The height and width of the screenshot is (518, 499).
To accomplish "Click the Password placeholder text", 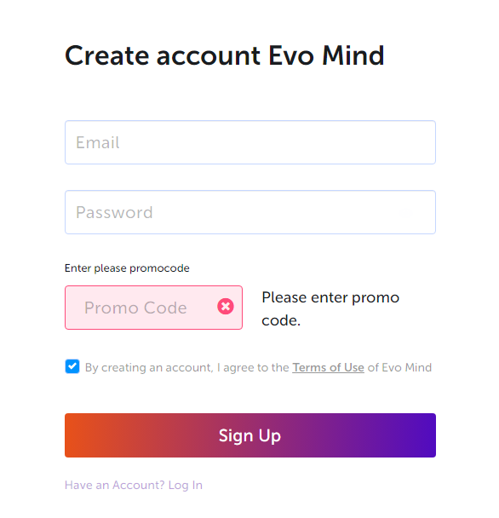I will pyautogui.click(x=114, y=212).
